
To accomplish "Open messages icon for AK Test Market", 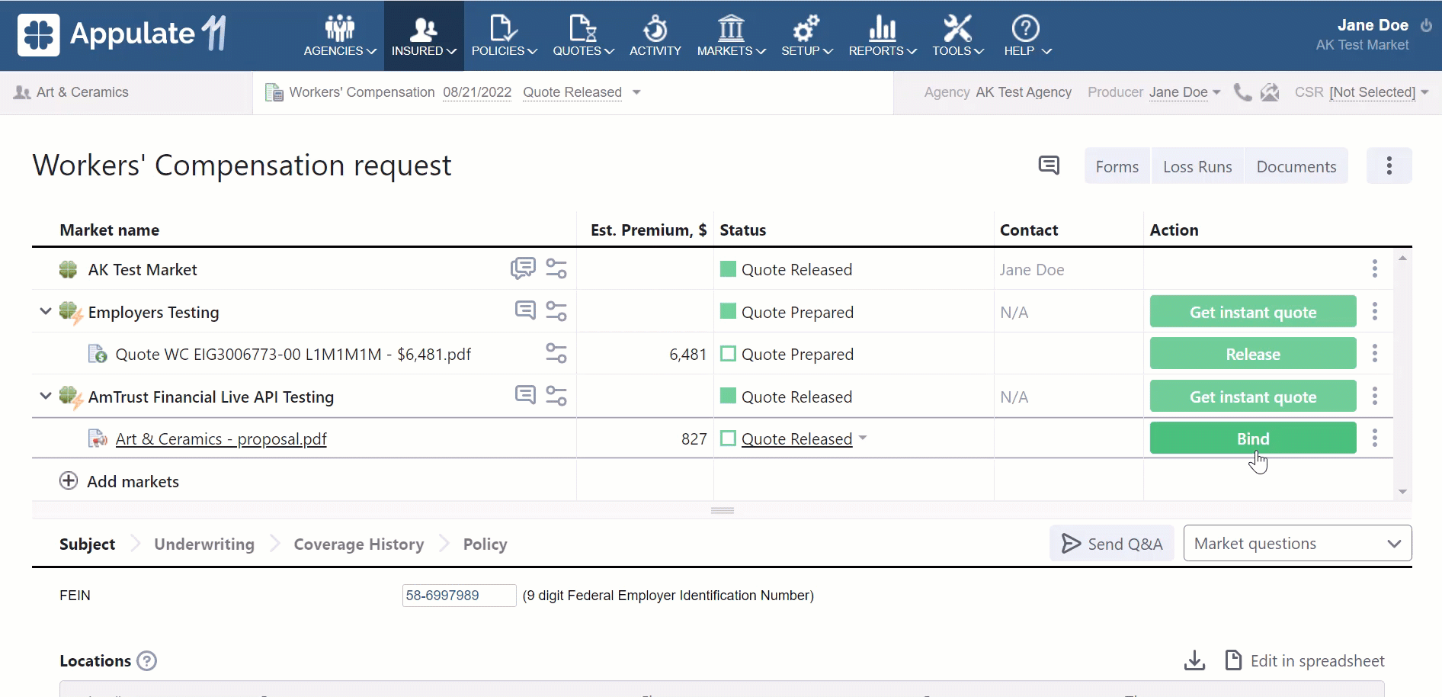I will [x=523, y=268].
